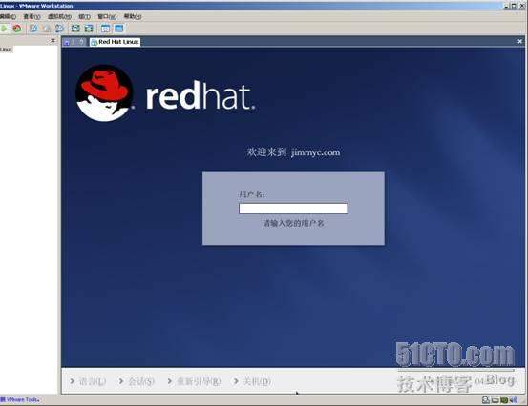The width and height of the screenshot is (528, 406).
Task: Click the 请输入您的用户名 prompt text
Action: [x=293, y=224]
